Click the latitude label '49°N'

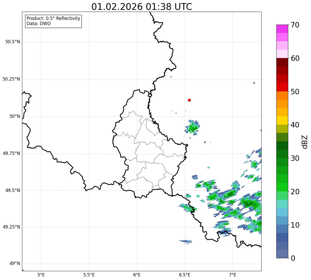coord(15,264)
